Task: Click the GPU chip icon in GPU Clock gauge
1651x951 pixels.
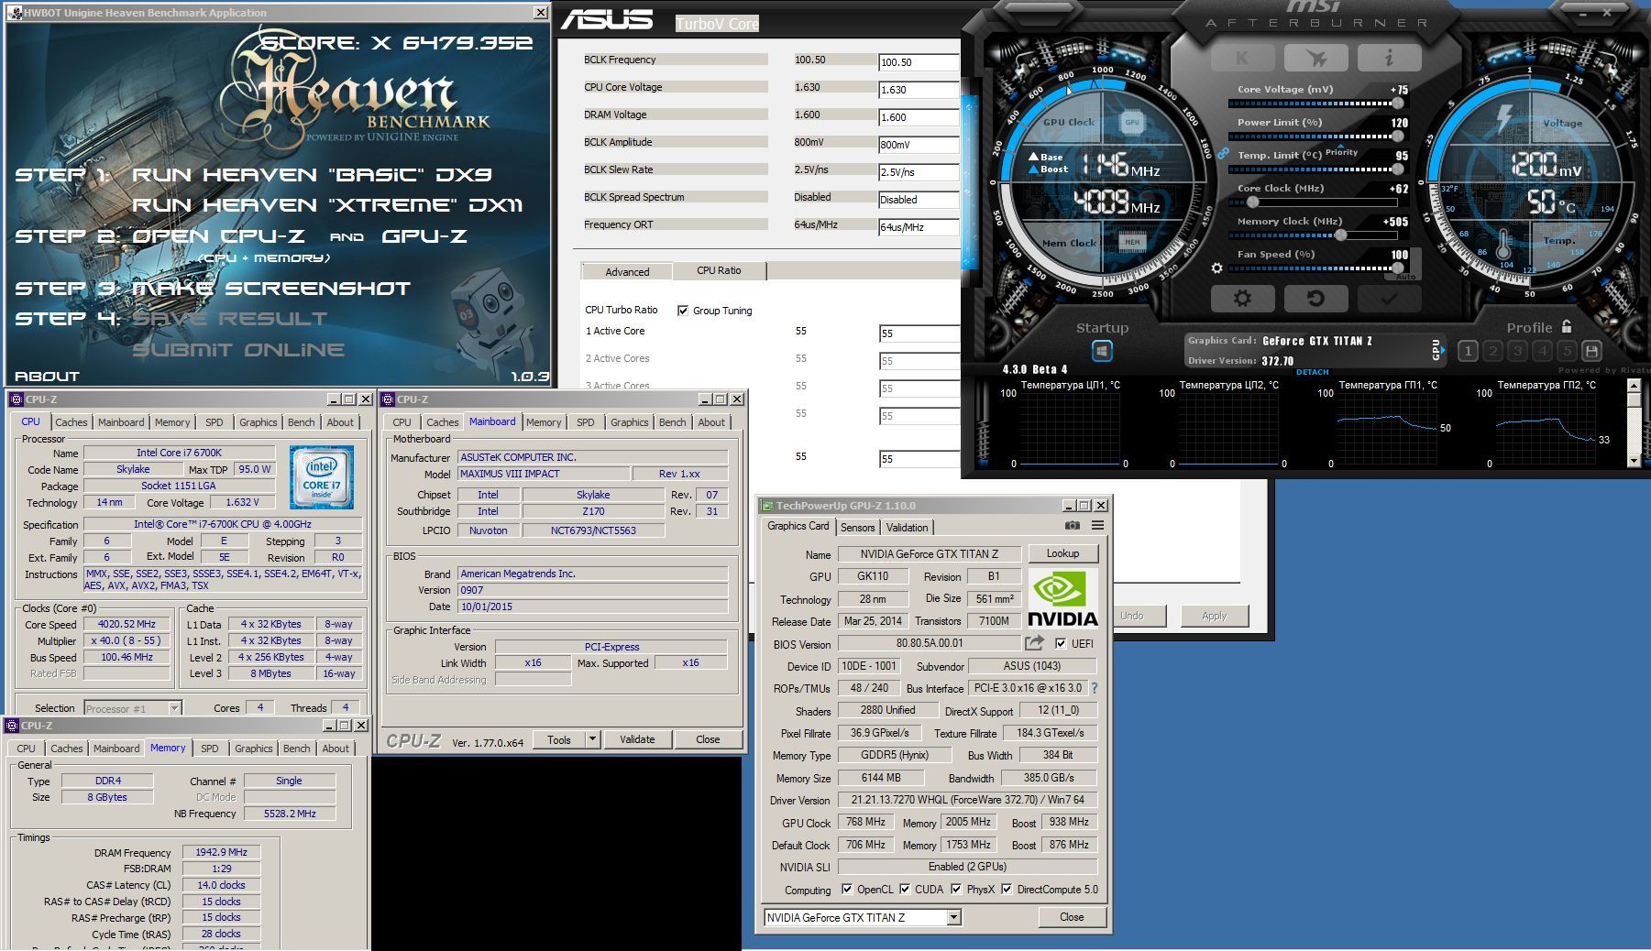Action: 1132,122
